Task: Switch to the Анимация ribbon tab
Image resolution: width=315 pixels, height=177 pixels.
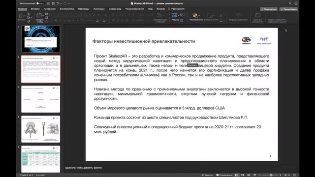Action: tap(99, 9)
